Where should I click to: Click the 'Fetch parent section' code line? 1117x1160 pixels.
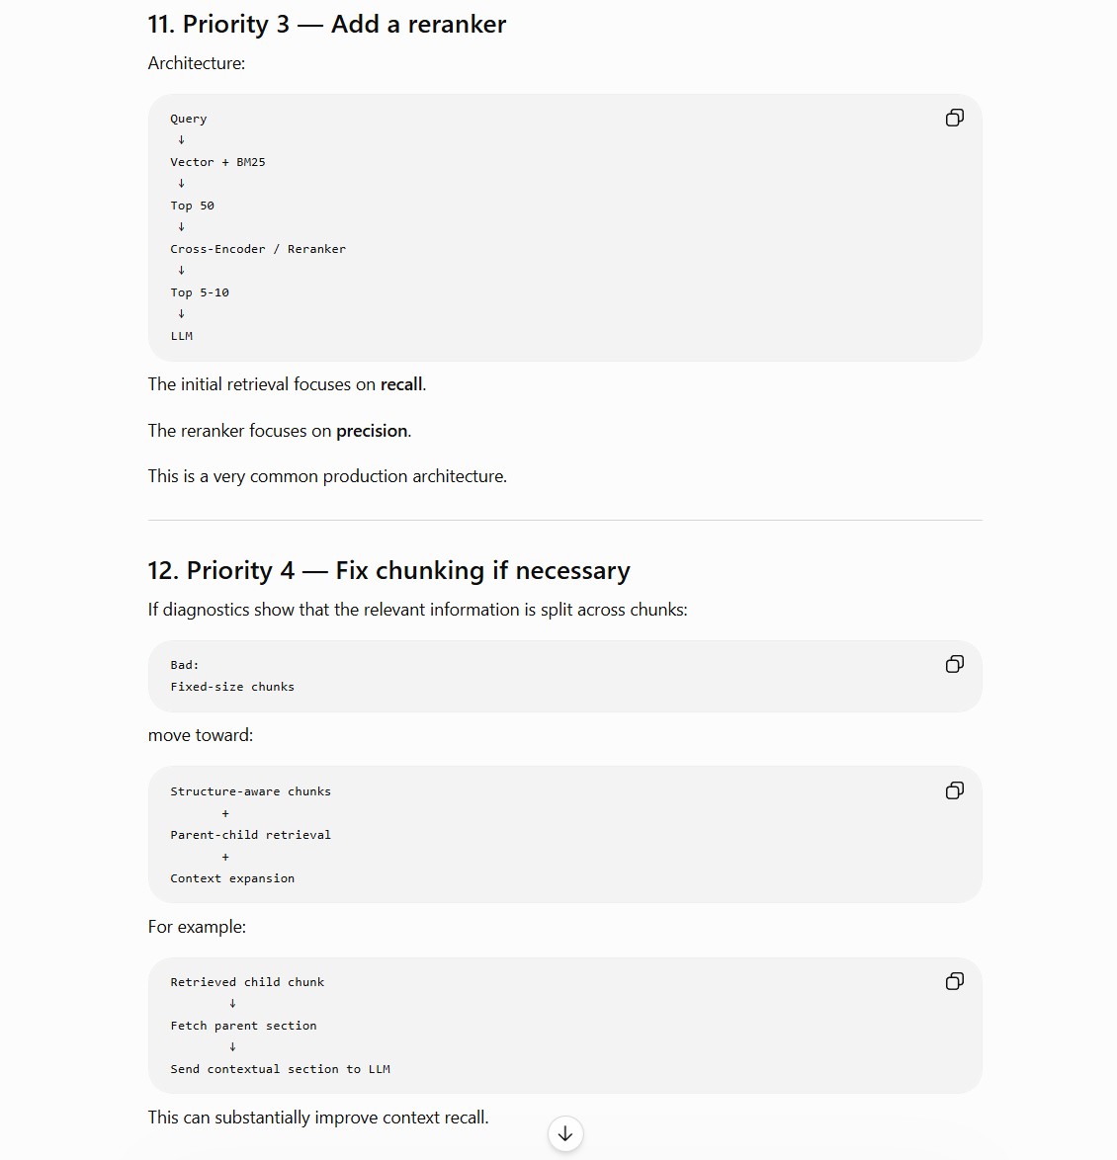[x=243, y=1026]
